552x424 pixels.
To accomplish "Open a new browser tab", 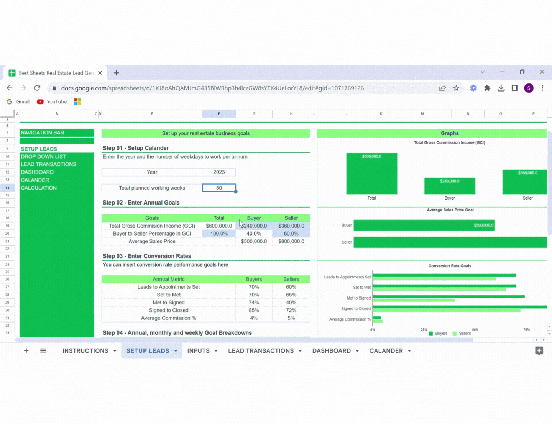I will 117,73.
